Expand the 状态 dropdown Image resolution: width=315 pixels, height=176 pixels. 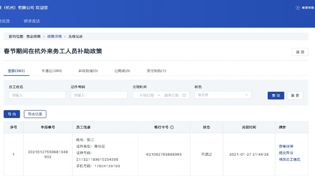coord(223,95)
